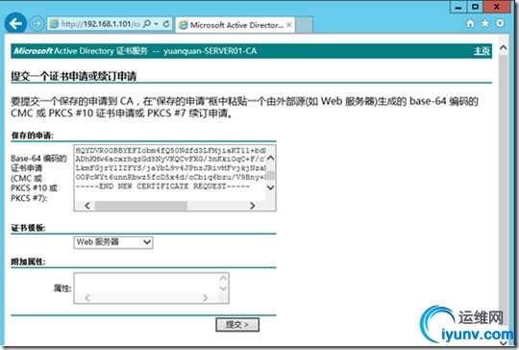Click the 提交一个证书申请或续订申请 heading

[74, 77]
